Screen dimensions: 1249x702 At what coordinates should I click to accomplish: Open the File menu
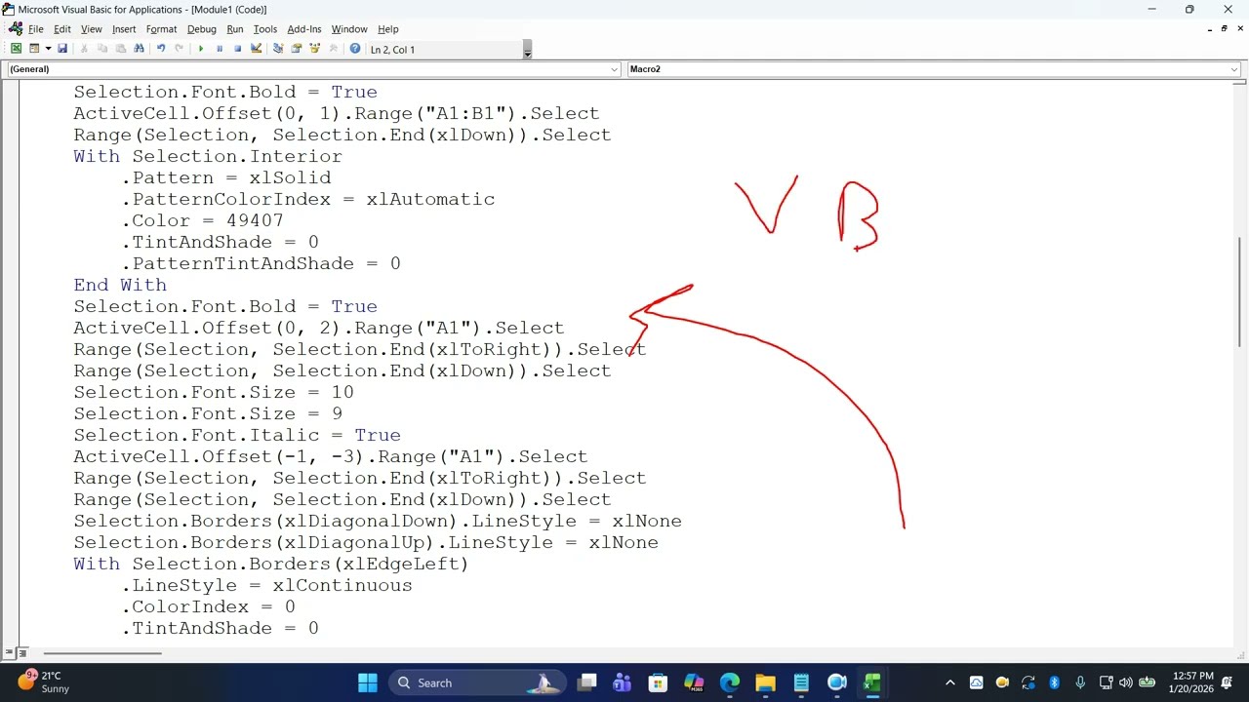pyautogui.click(x=35, y=29)
